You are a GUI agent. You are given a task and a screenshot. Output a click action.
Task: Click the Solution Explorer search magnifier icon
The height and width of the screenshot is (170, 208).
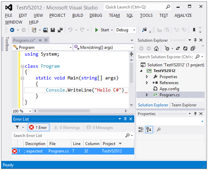(x=197, y=57)
